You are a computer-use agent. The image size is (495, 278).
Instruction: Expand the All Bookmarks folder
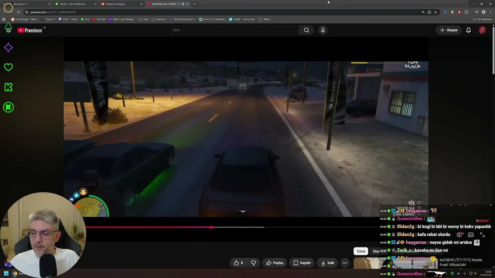point(483,19)
